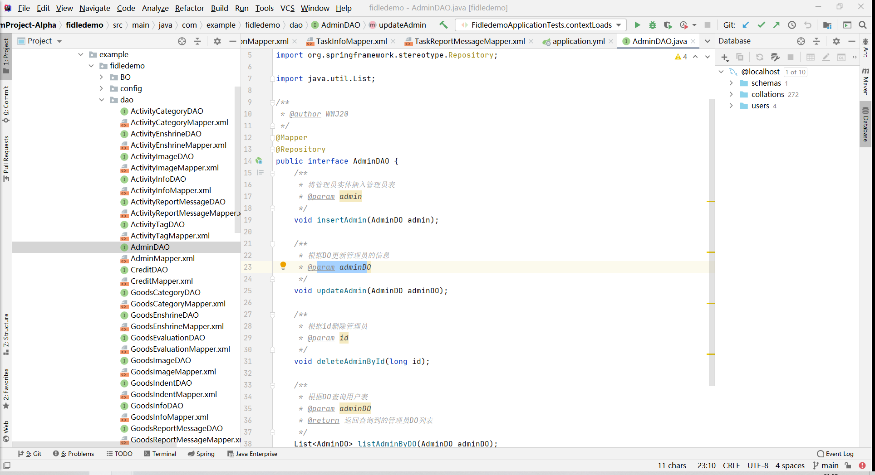Collapse all in the Database panel
The image size is (875, 475).
click(816, 41)
